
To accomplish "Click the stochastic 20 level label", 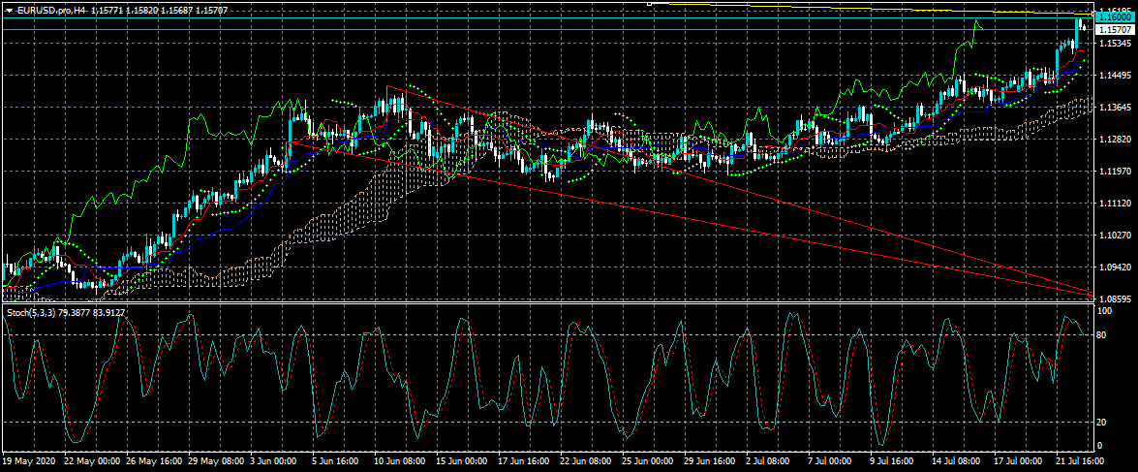I will 1101,422.
